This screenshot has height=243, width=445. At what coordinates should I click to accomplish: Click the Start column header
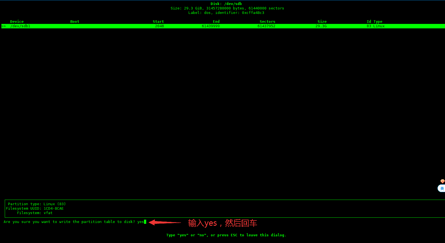click(x=158, y=22)
